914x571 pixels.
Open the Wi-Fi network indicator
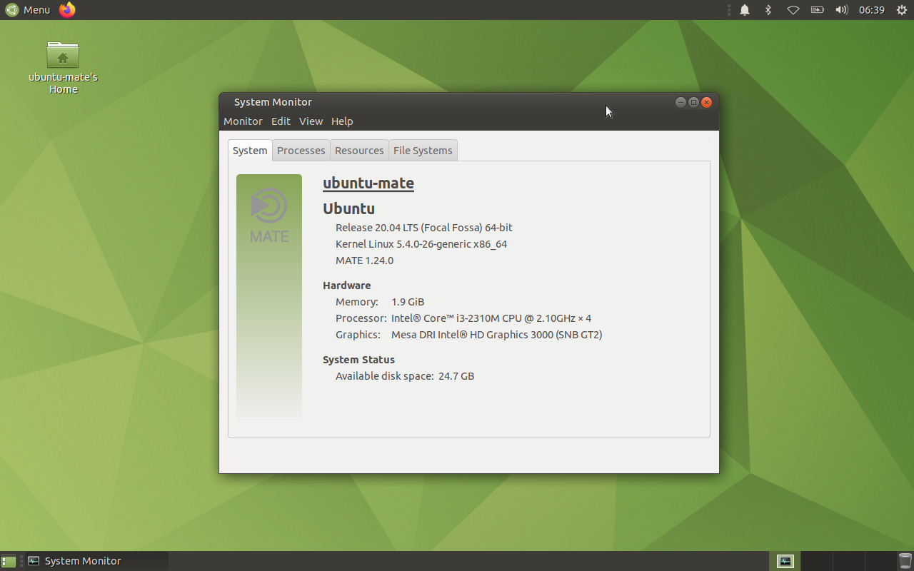[x=793, y=10]
